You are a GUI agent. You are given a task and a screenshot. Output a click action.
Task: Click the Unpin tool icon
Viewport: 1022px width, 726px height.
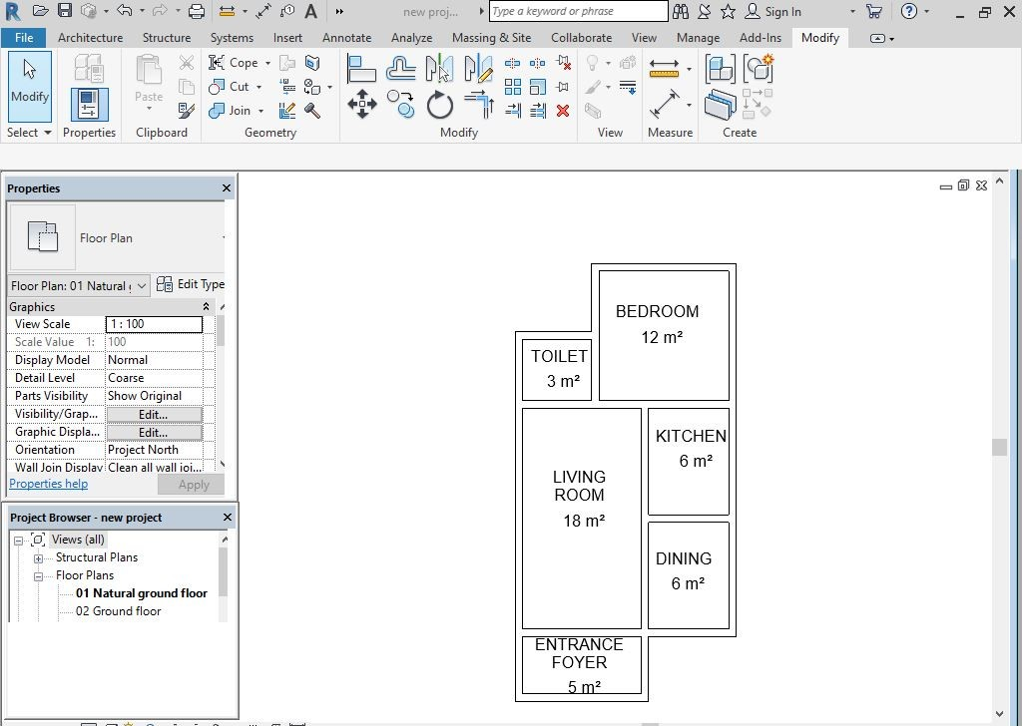click(563, 63)
